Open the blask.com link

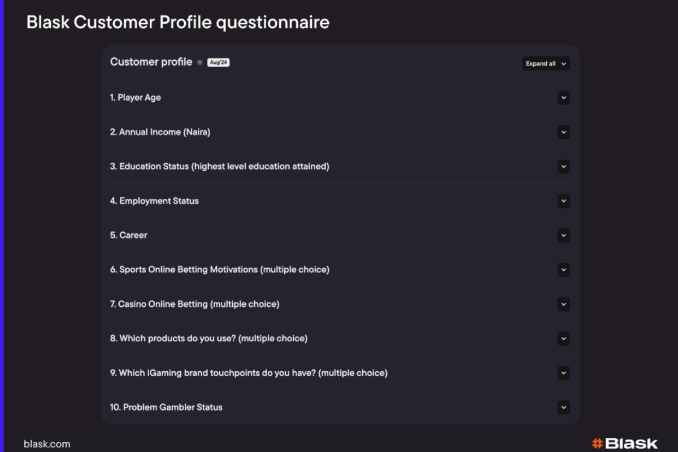47,444
